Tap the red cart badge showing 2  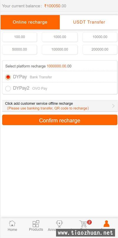pyautogui.click(x=89, y=222)
